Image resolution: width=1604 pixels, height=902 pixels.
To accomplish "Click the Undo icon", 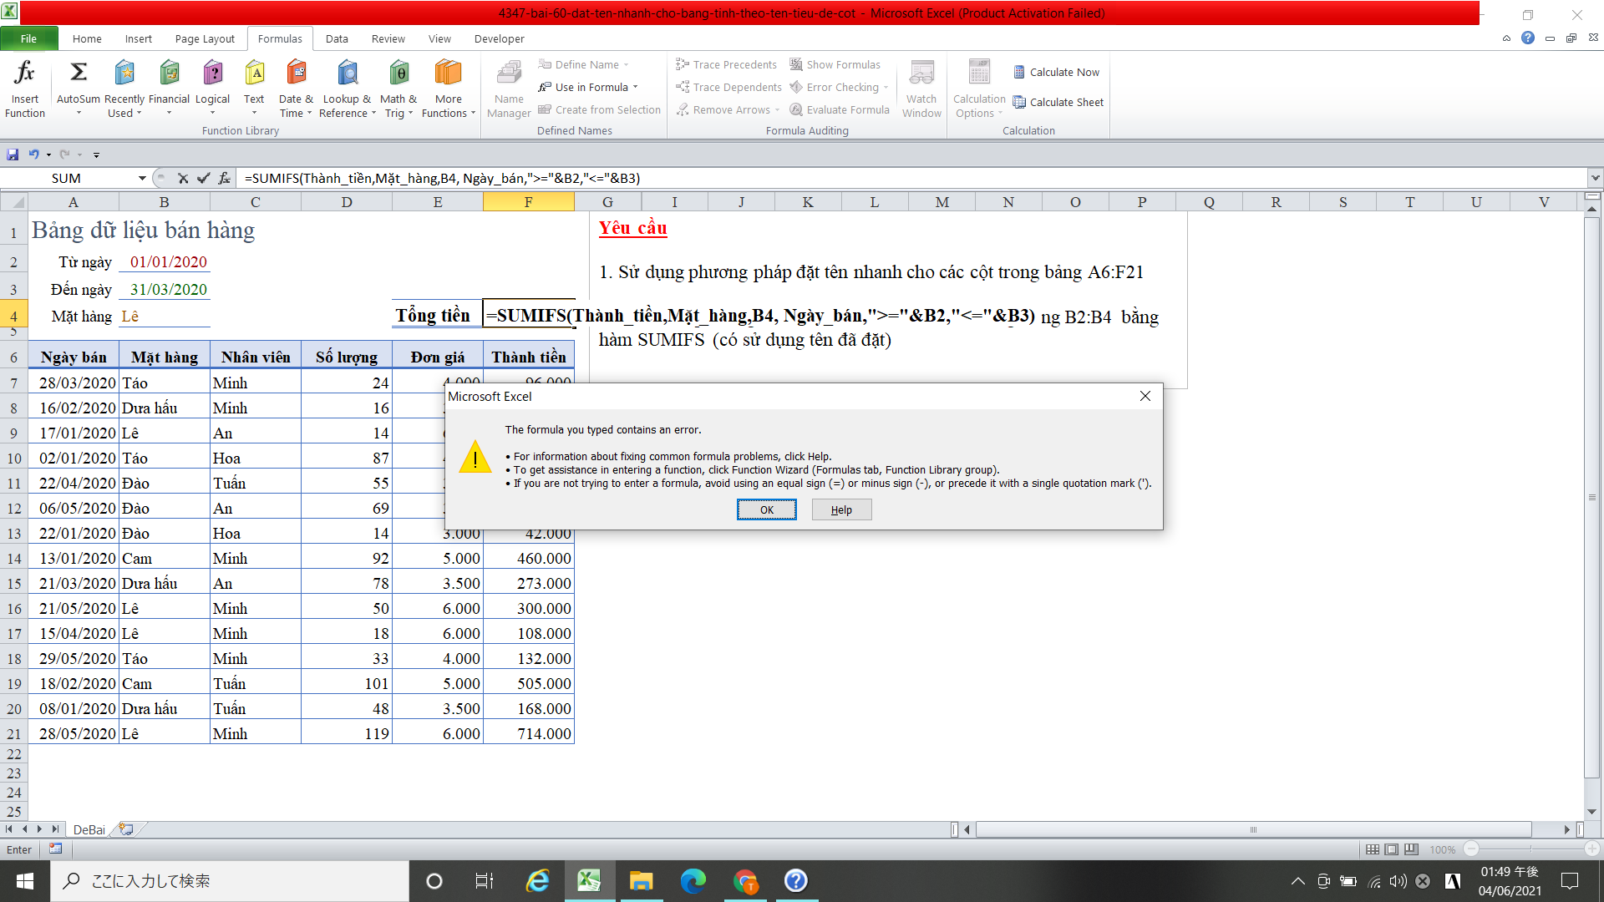I will tap(33, 155).
